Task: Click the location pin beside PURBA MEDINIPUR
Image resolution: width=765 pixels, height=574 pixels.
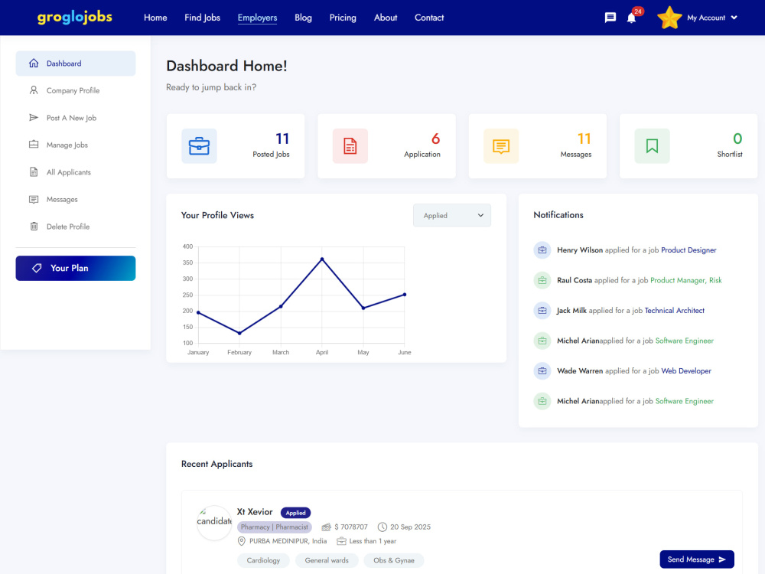Action: pyautogui.click(x=242, y=541)
